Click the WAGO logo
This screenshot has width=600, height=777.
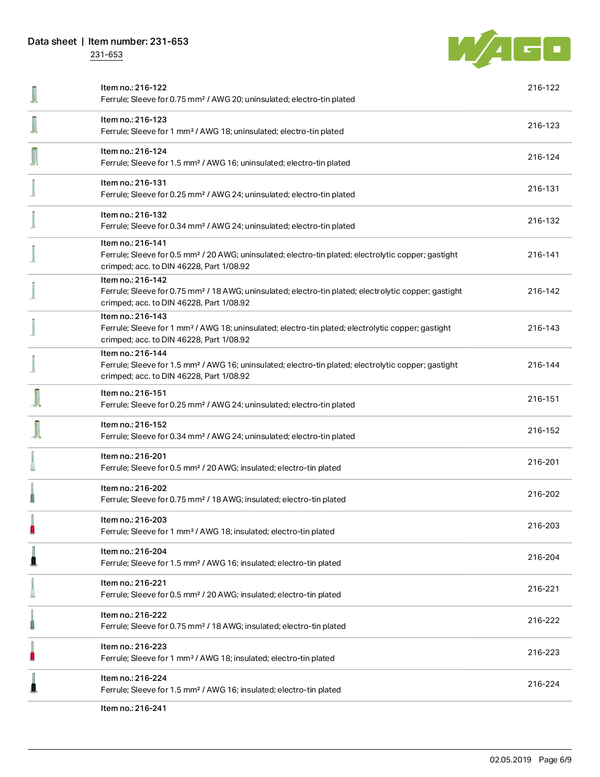509,49
